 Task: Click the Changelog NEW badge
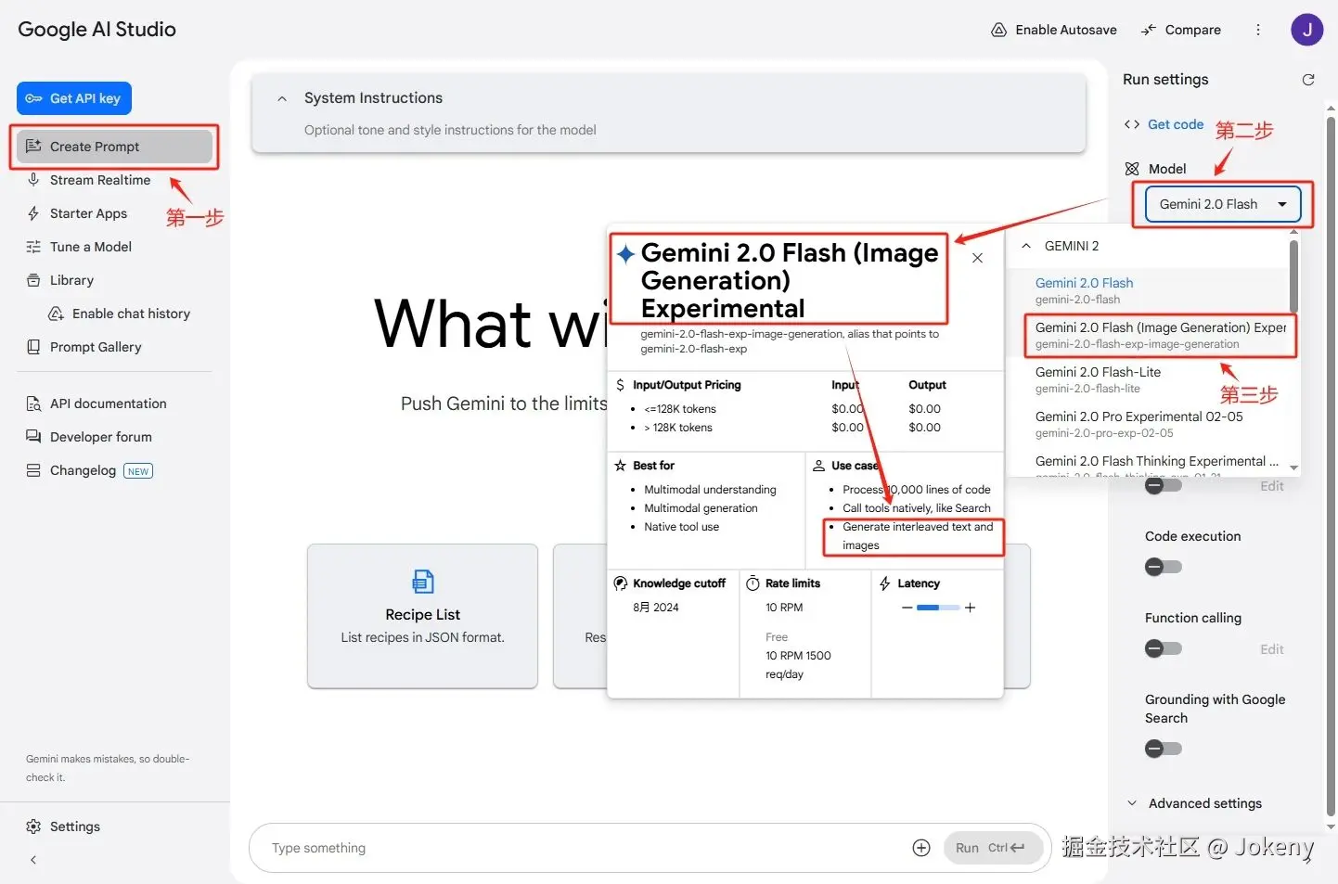click(x=138, y=471)
